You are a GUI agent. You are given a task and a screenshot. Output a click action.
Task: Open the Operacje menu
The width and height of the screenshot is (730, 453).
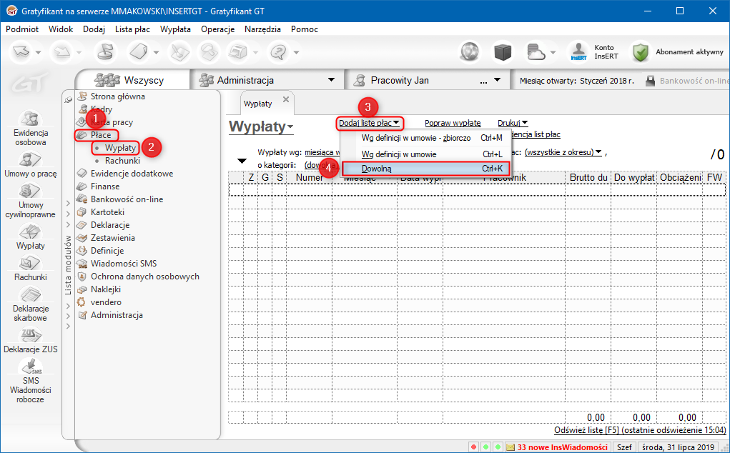[218, 29]
